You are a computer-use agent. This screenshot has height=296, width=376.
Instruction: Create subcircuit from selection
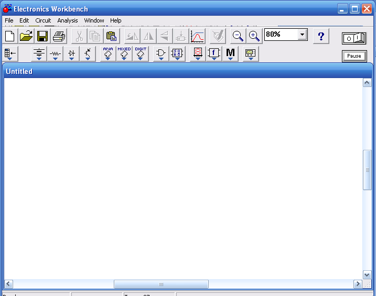point(181,36)
